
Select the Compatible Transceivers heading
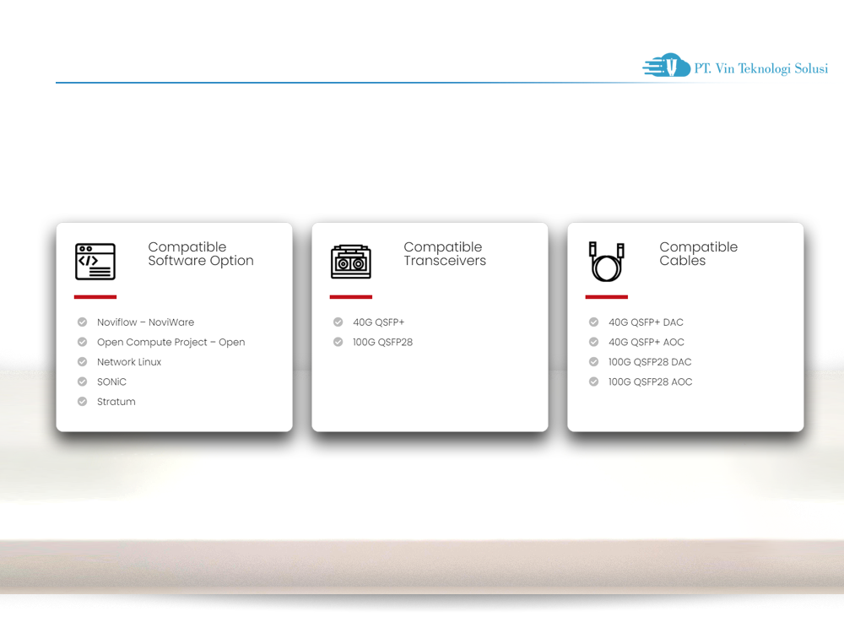pos(445,253)
